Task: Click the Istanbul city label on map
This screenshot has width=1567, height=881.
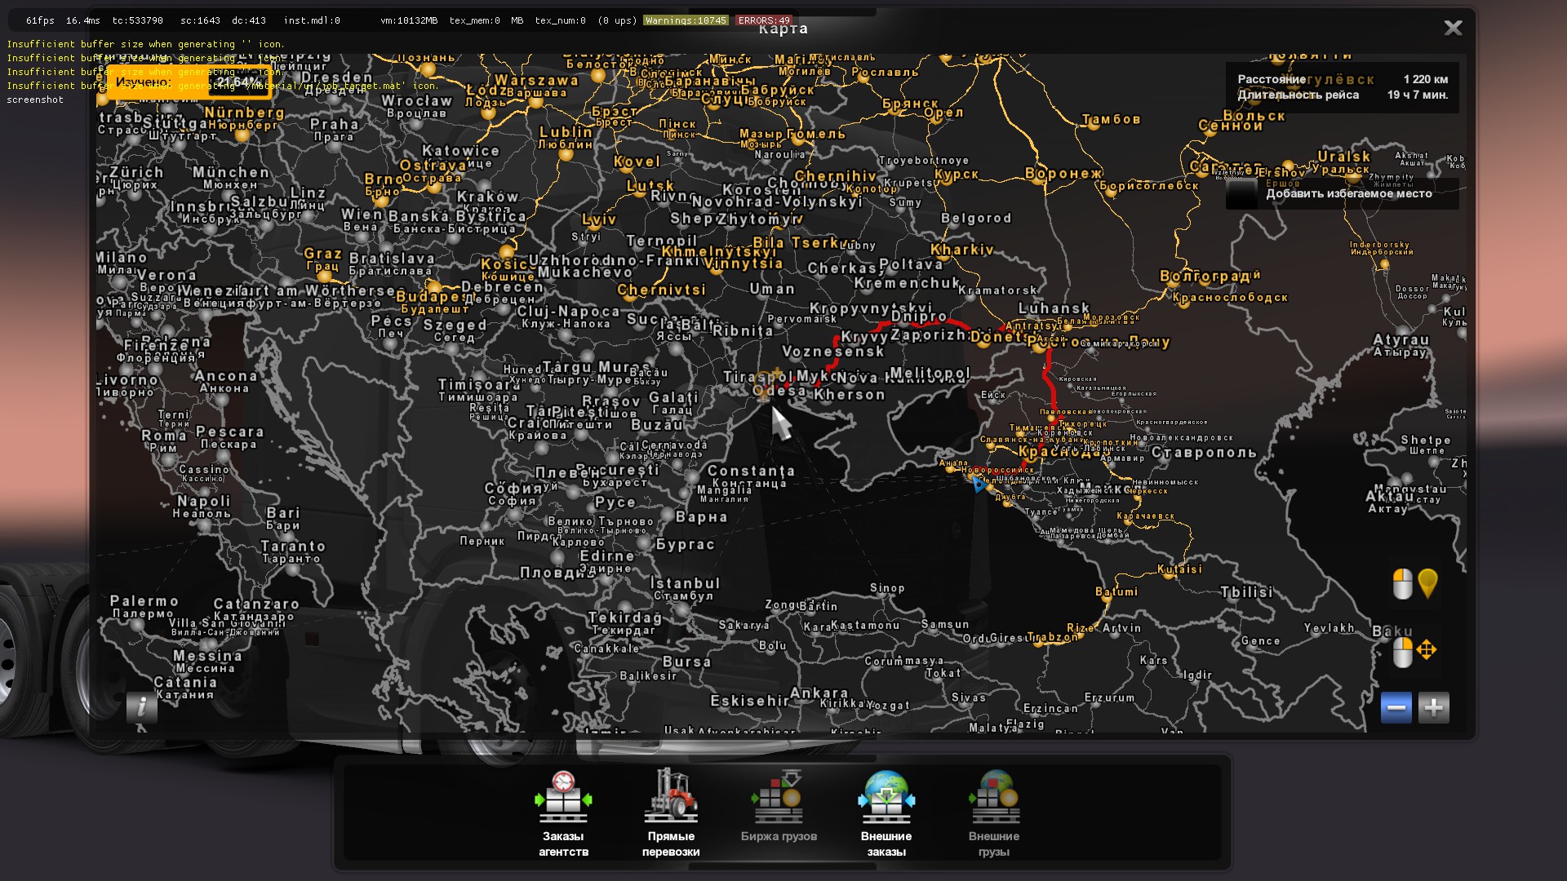Action: tap(685, 583)
